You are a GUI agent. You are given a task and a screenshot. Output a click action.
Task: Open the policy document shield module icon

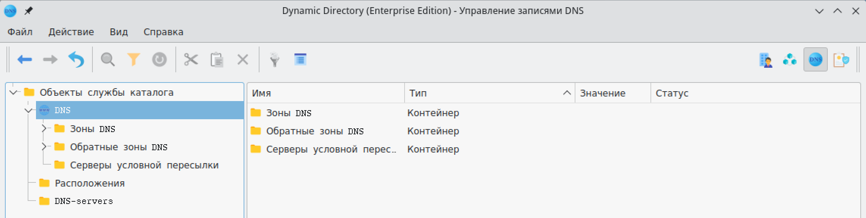841,60
